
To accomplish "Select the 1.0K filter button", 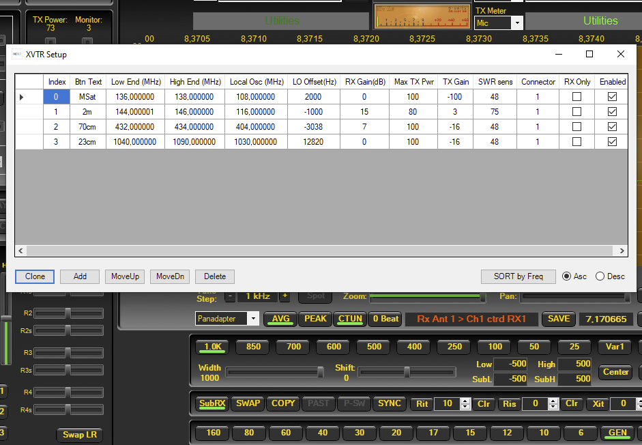I will [213, 347].
